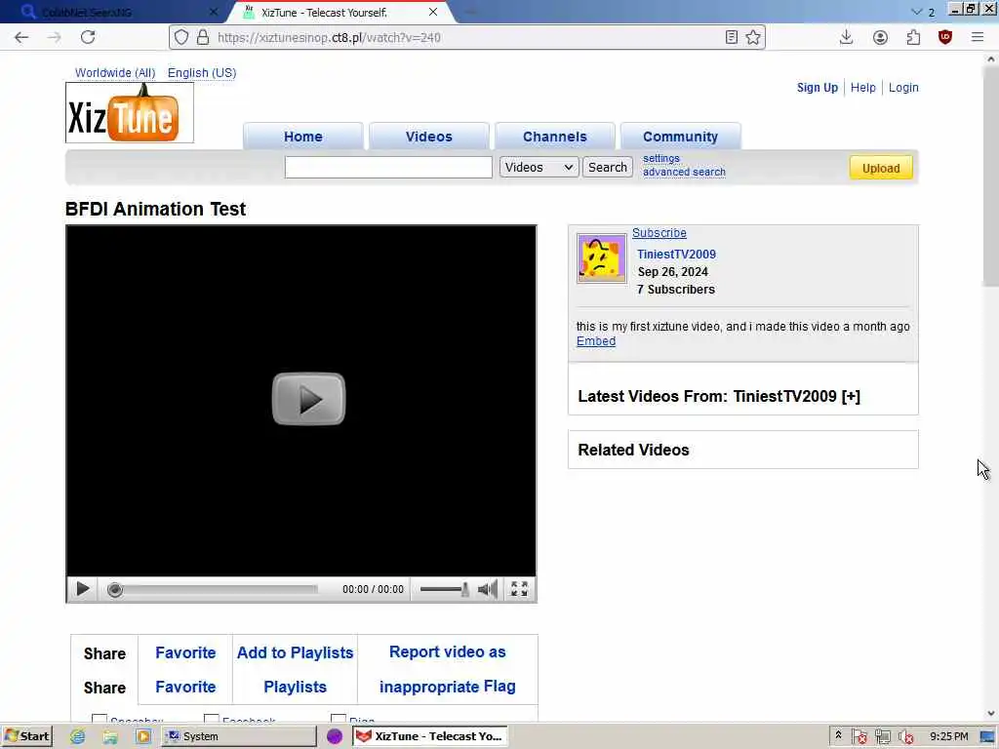
Task: Open the Embed link
Action: (596, 340)
